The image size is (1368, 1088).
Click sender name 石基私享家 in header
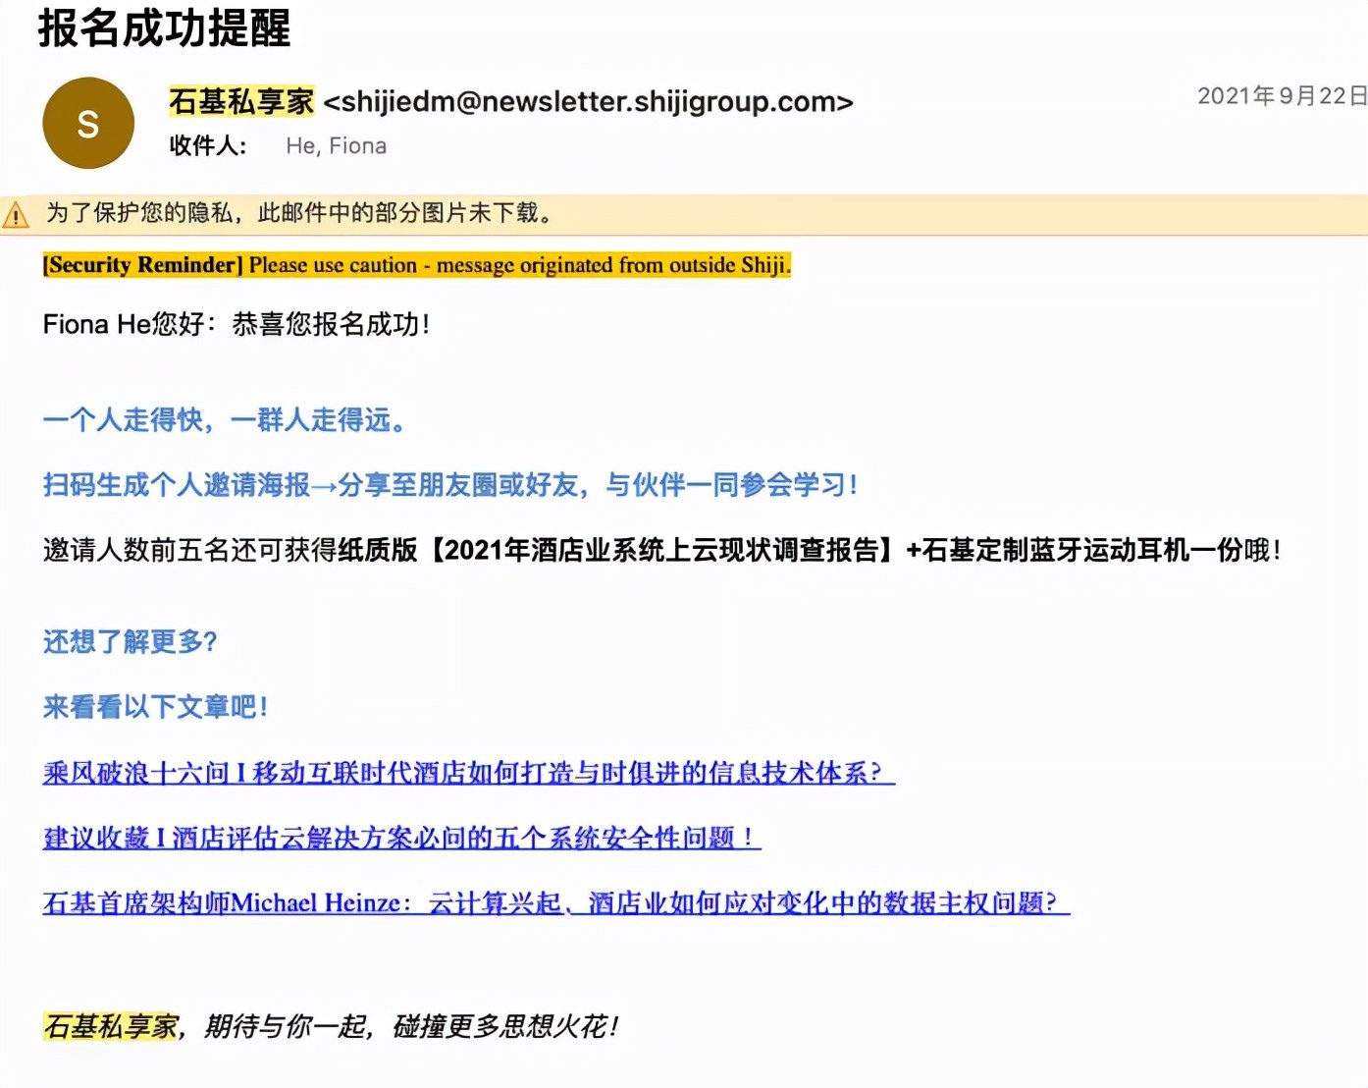tap(241, 101)
